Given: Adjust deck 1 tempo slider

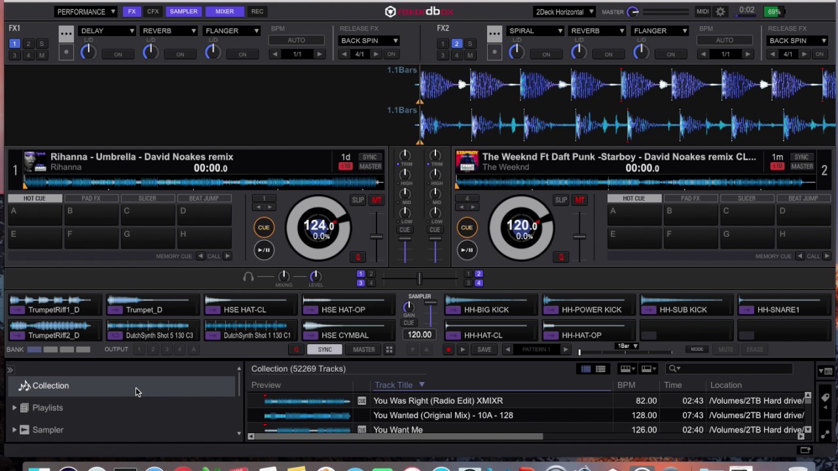Looking at the screenshot, I should coord(376,237).
